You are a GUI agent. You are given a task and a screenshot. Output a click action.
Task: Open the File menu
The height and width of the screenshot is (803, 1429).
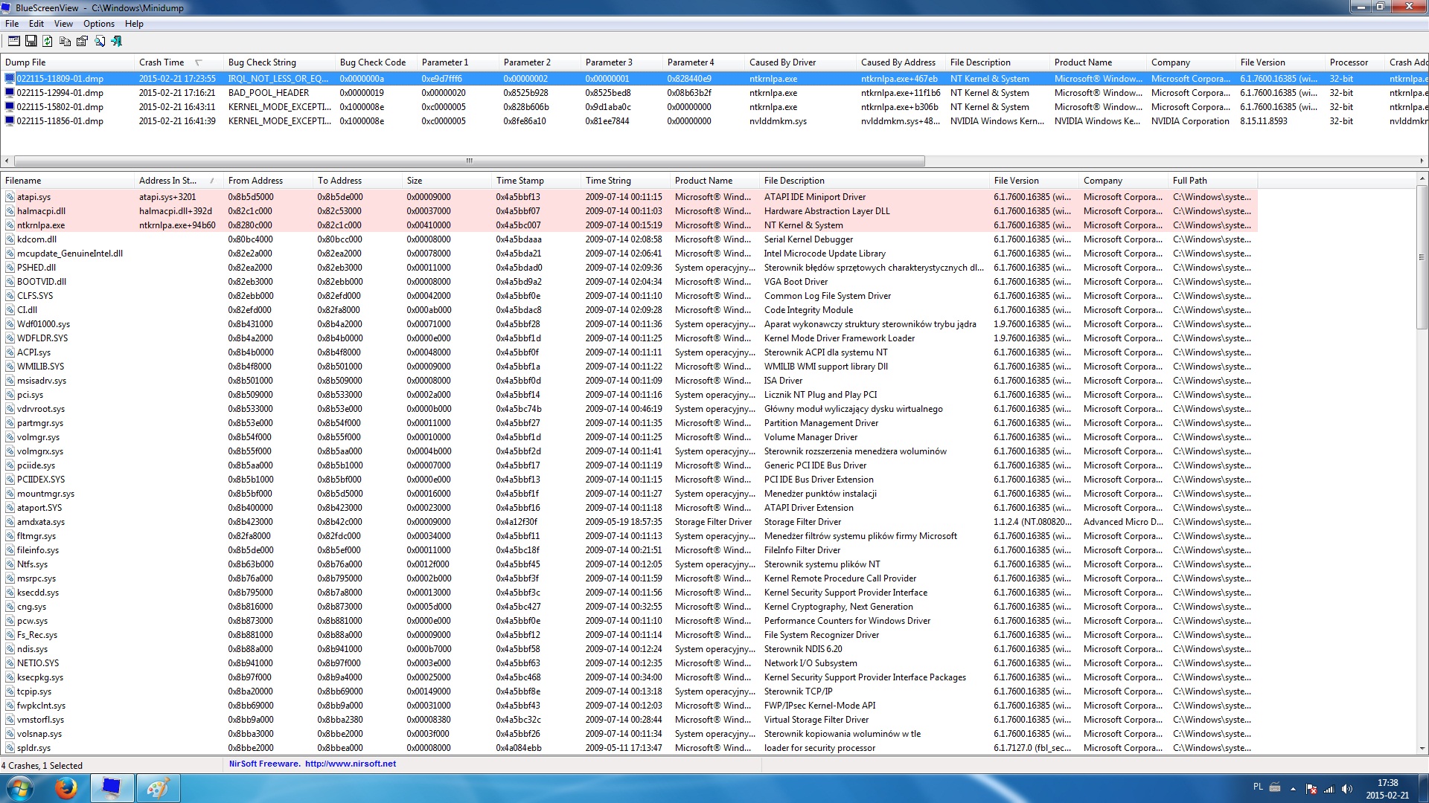coord(12,24)
